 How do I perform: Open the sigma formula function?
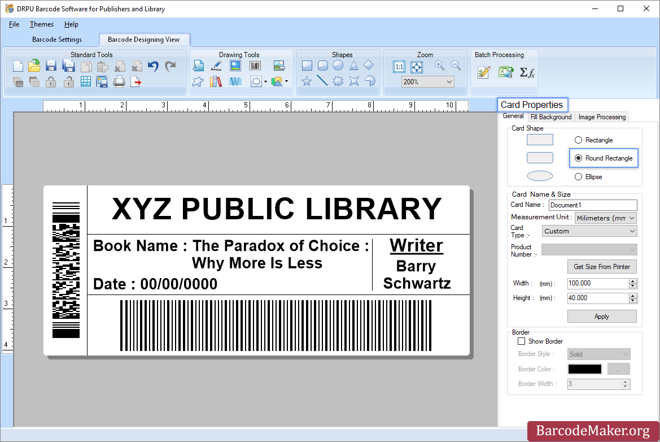527,72
